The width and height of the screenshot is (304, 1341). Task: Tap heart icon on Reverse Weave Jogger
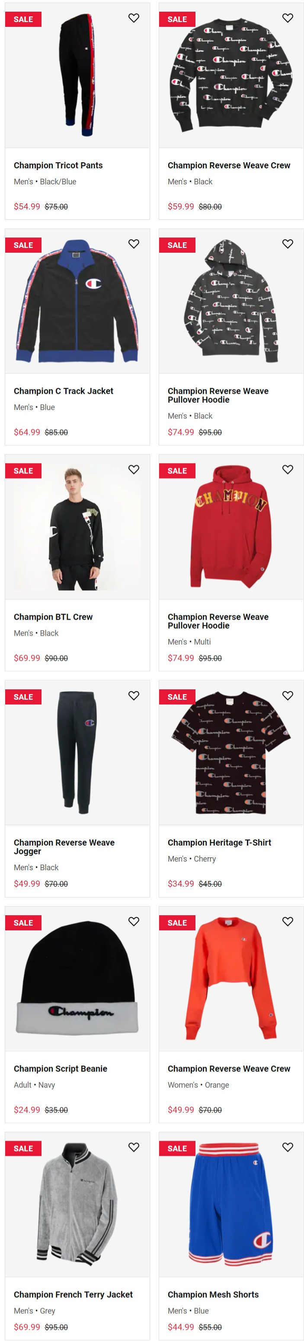(x=134, y=695)
